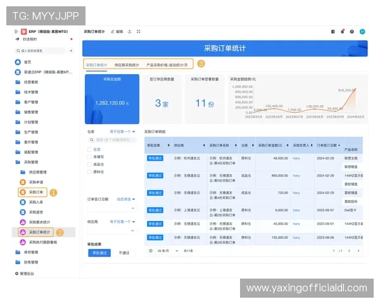The height and width of the screenshot is (304, 380).
Task: Open the notification bell icon
Action: pyautogui.click(x=343, y=32)
